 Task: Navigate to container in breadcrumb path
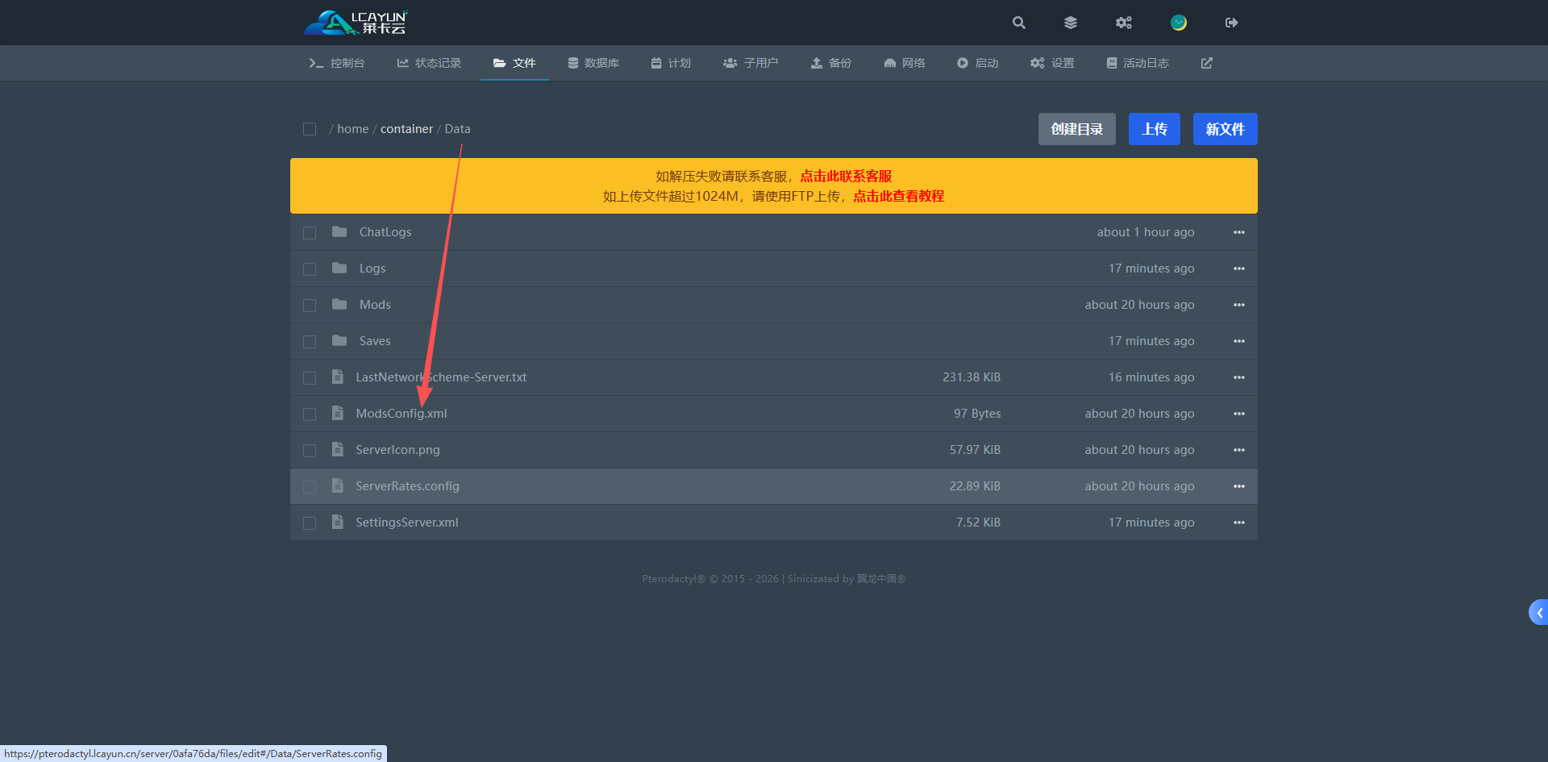click(406, 129)
